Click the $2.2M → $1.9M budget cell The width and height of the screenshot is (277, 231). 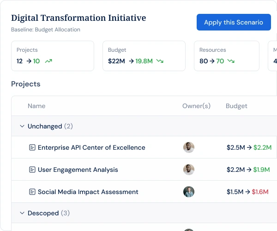point(248,170)
